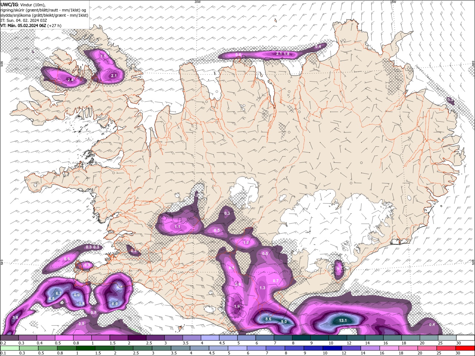The image size is (475, 356).
Task: Click the 0.6 label off the north coast
Action: [x=238, y=55]
